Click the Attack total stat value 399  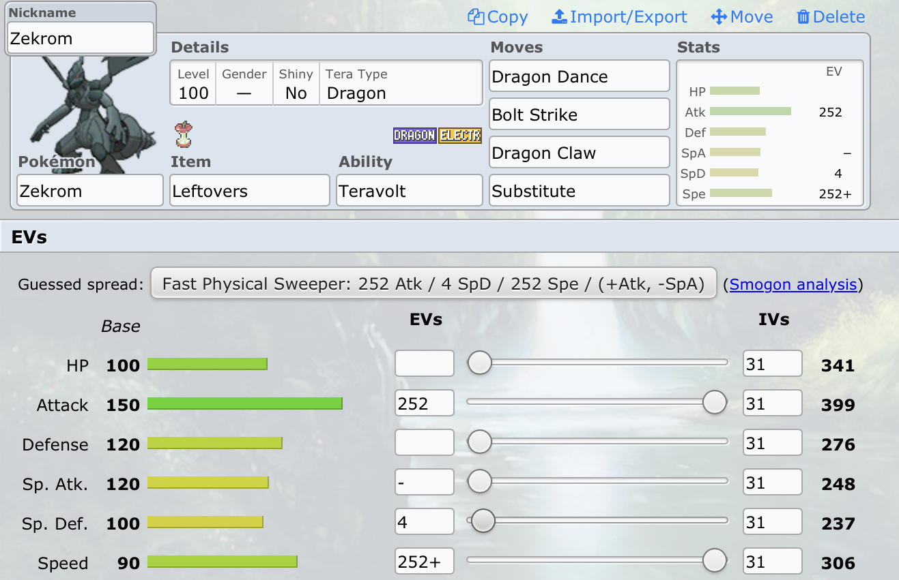coord(838,406)
